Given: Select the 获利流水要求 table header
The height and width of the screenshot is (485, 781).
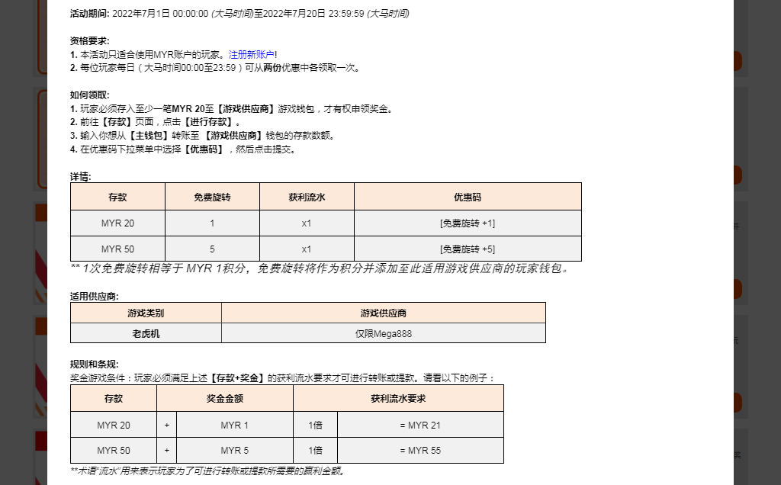Looking at the screenshot, I should (x=398, y=398).
